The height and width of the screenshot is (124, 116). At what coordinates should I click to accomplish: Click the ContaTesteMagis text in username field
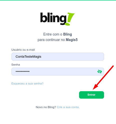coord(28,57)
